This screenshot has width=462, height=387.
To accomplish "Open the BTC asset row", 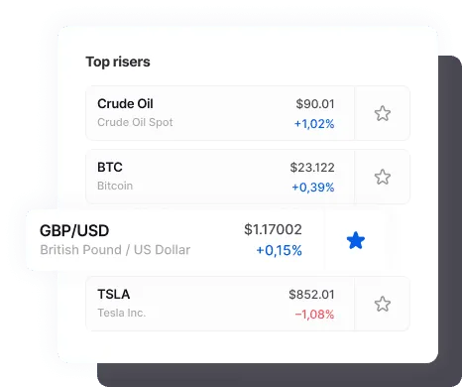I will [x=220, y=177].
